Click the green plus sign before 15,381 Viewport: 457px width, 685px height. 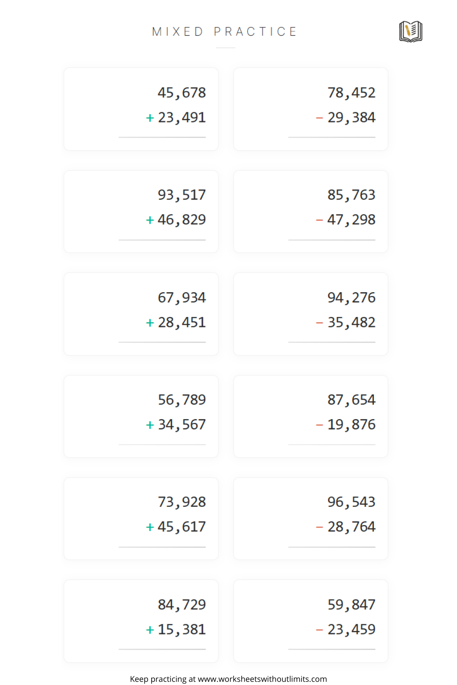150,630
